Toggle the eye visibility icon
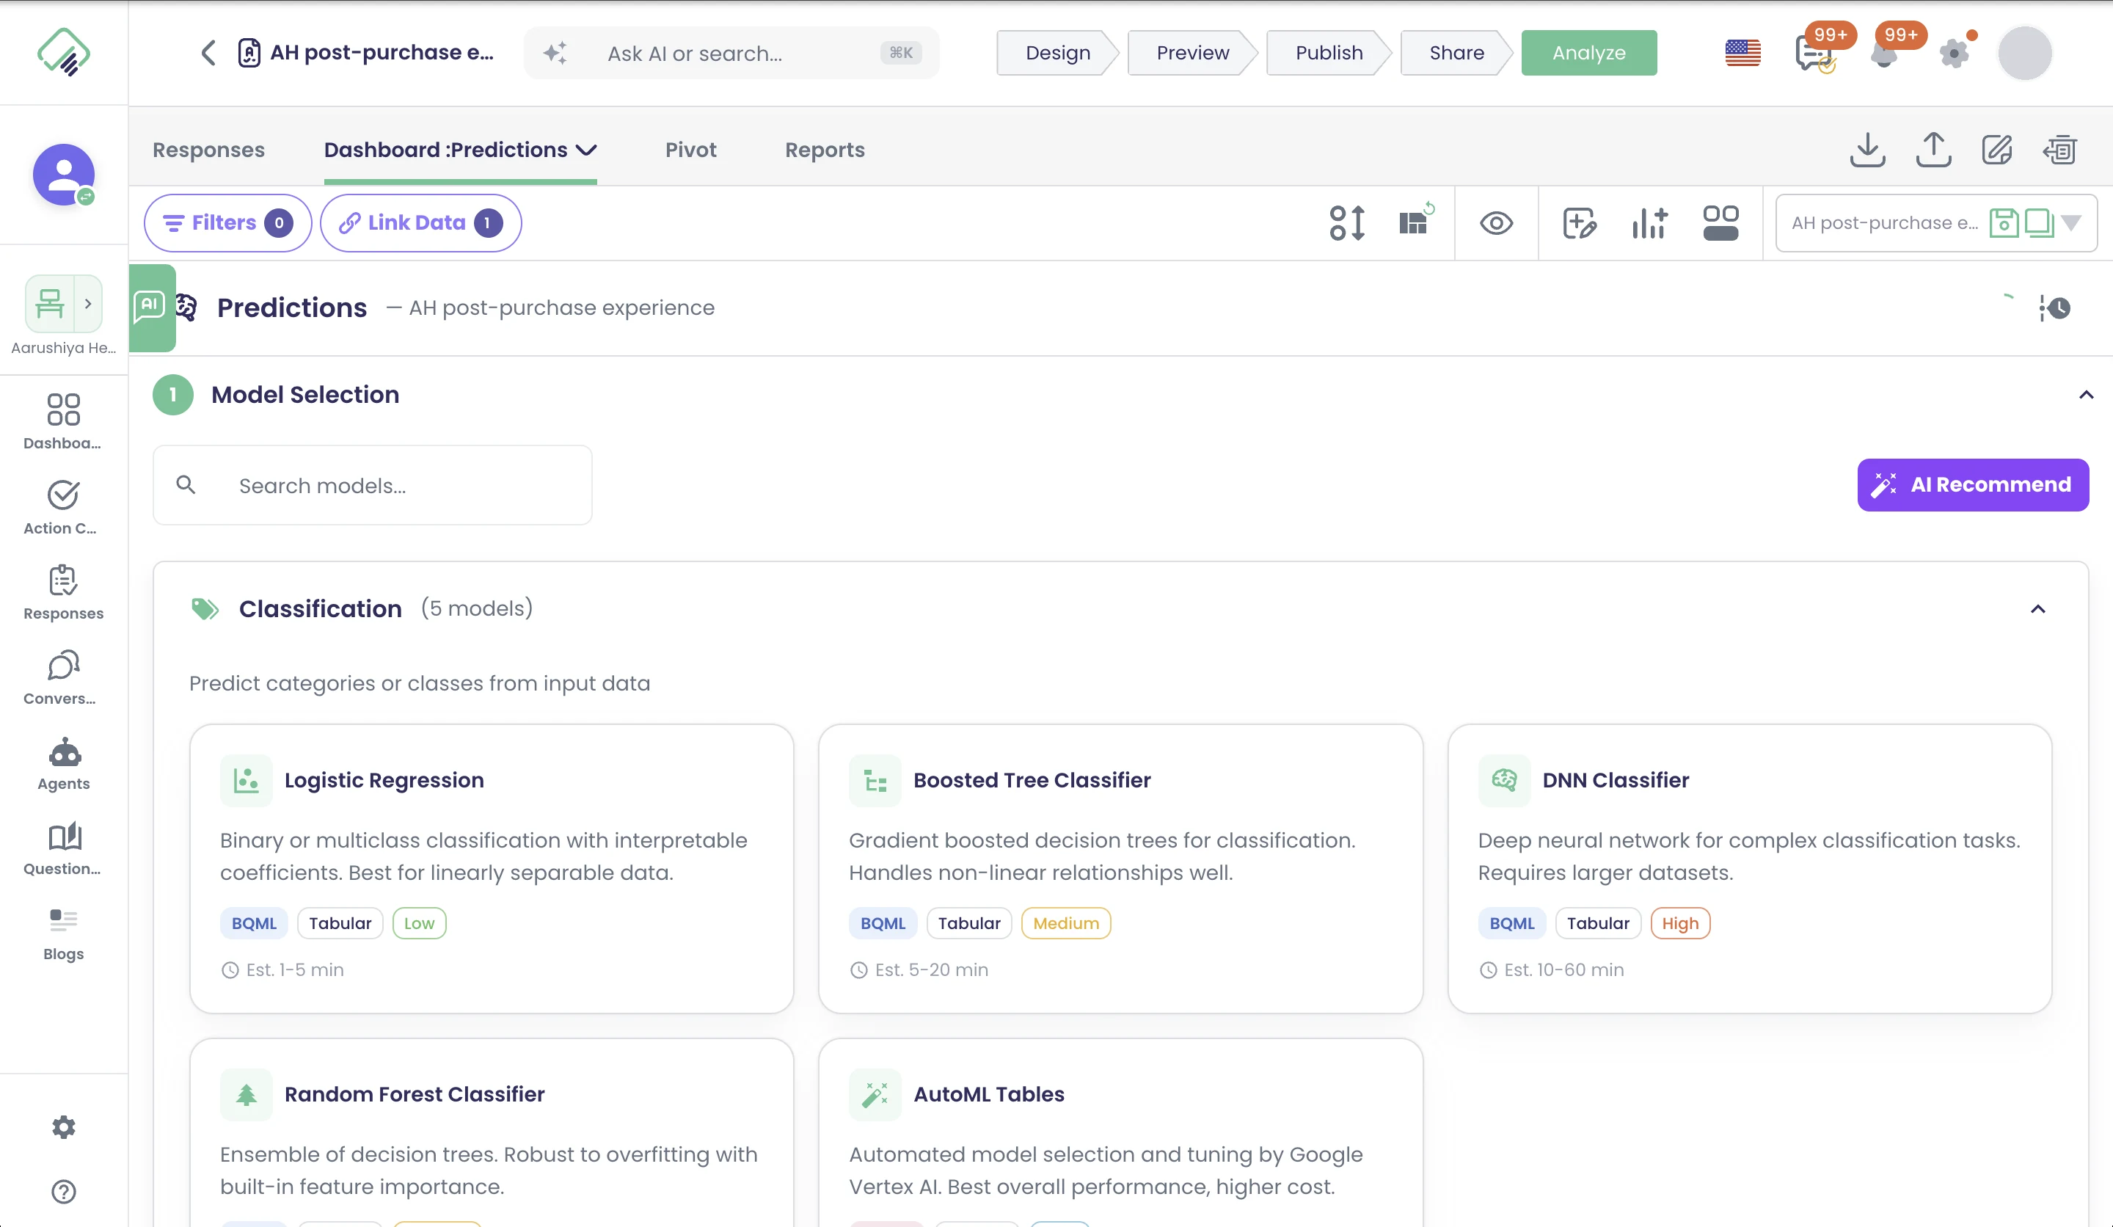This screenshot has width=2113, height=1227. (x=1496, y=223)
